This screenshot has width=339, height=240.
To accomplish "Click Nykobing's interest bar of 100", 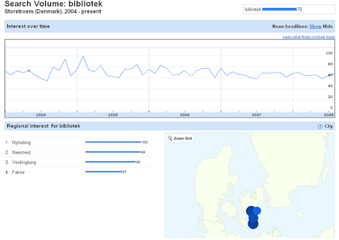I will tap(113, 142).
